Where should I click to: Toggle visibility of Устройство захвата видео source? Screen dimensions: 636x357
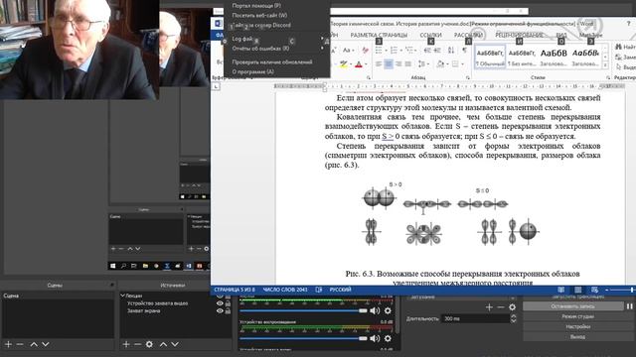pos(220,303)
